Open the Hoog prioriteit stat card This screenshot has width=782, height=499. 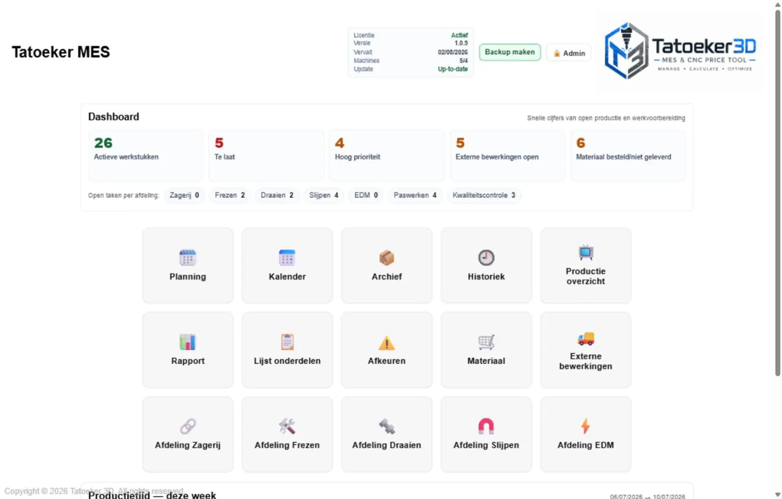pyautogui.click(x=387, y=155)
